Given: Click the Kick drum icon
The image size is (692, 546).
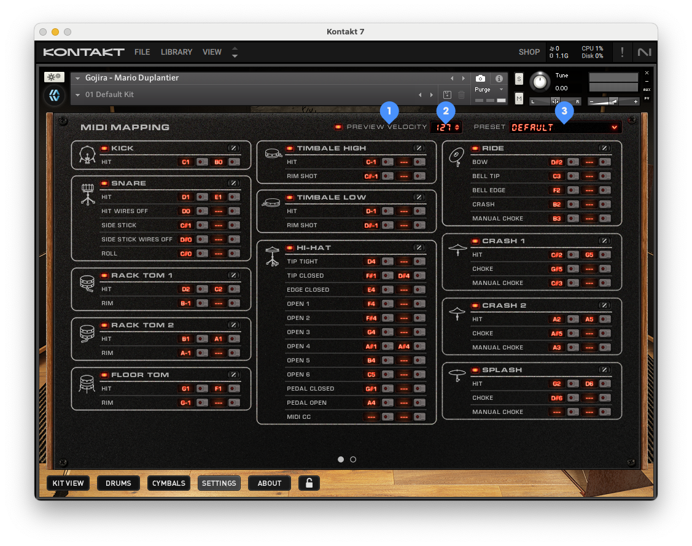Looking at the screenshot, I should tap(87, 157).
